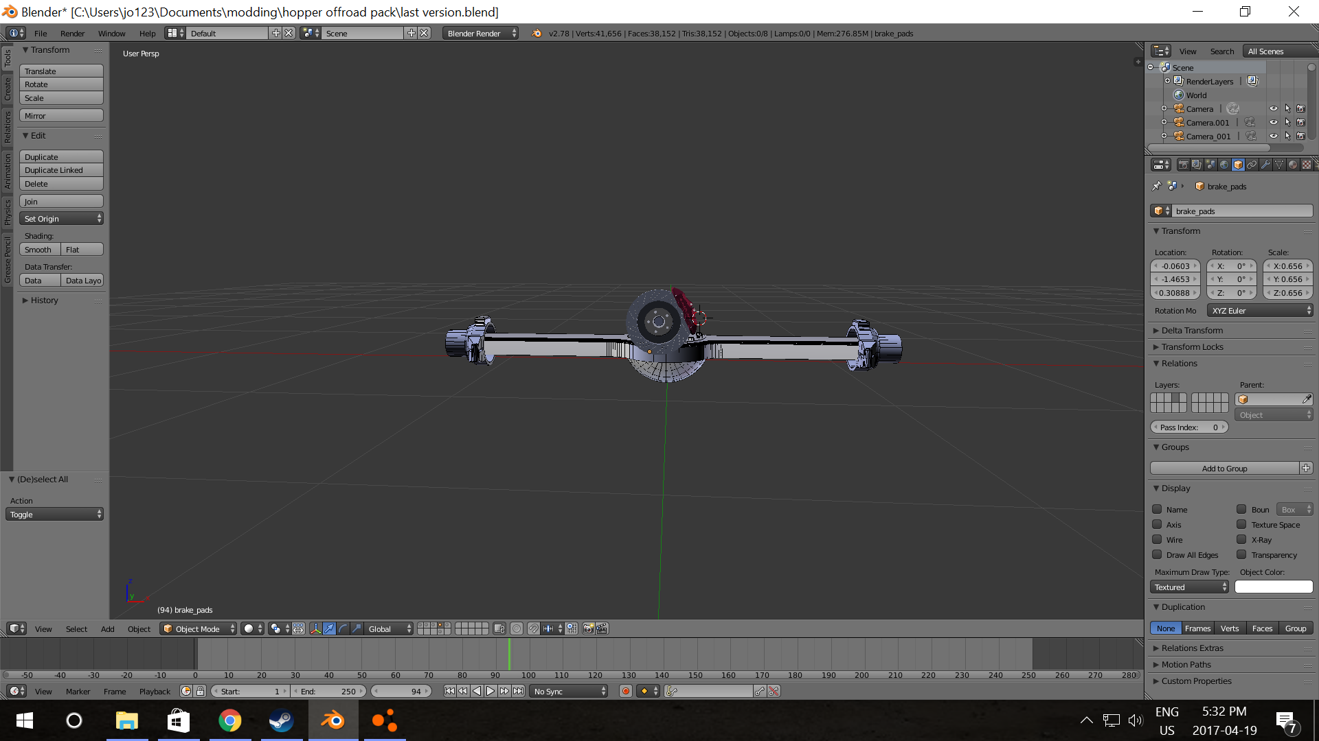Enable the Draw All Edges checkbox
This screenshot has height=741, width=1319.
pyautogui.click(x=1158, y=554)
